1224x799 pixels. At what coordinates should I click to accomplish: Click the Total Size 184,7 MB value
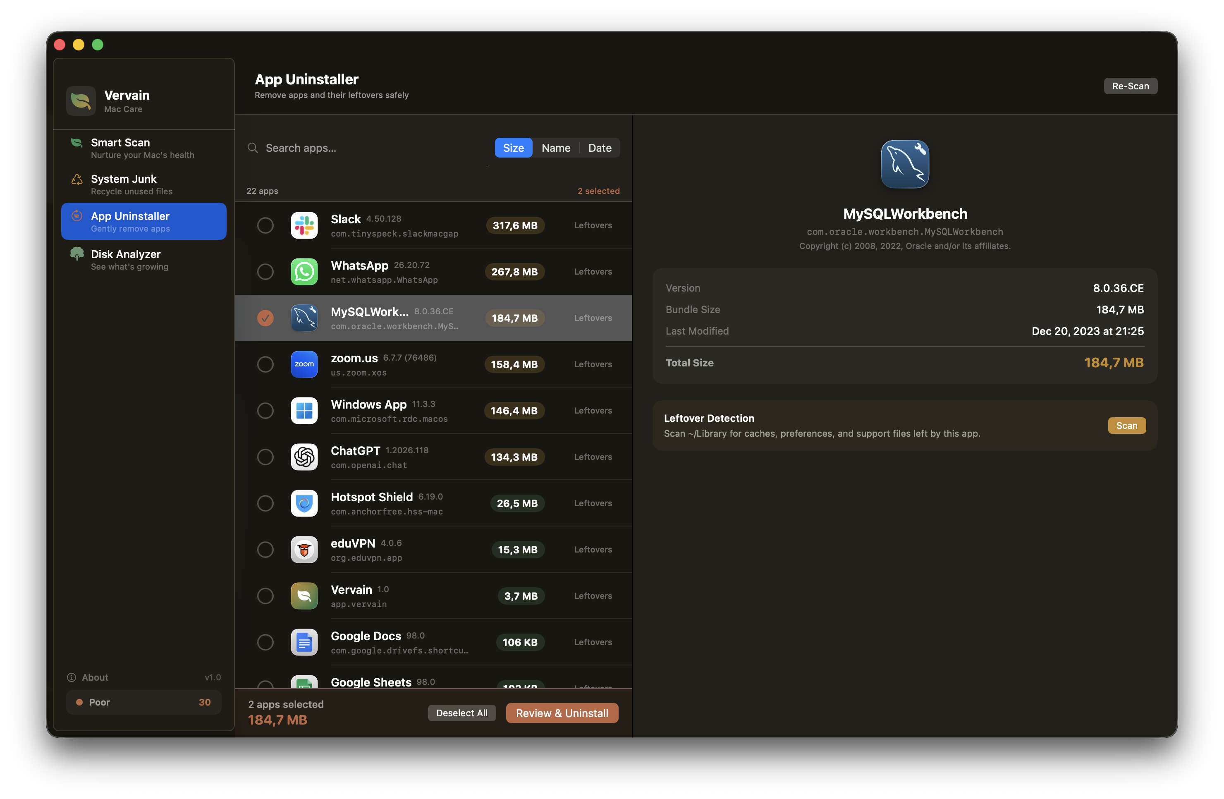tap(1114, 363)
